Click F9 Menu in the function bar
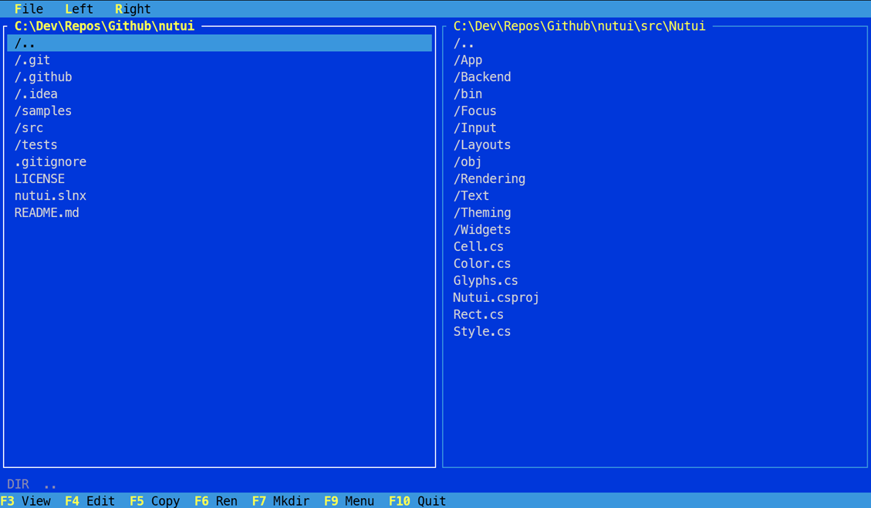Viewport: 871px width, 508px height. coord(349,501)
